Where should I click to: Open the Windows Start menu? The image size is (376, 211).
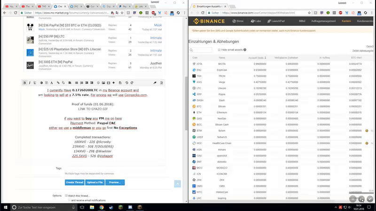click(x=5, y=207)
